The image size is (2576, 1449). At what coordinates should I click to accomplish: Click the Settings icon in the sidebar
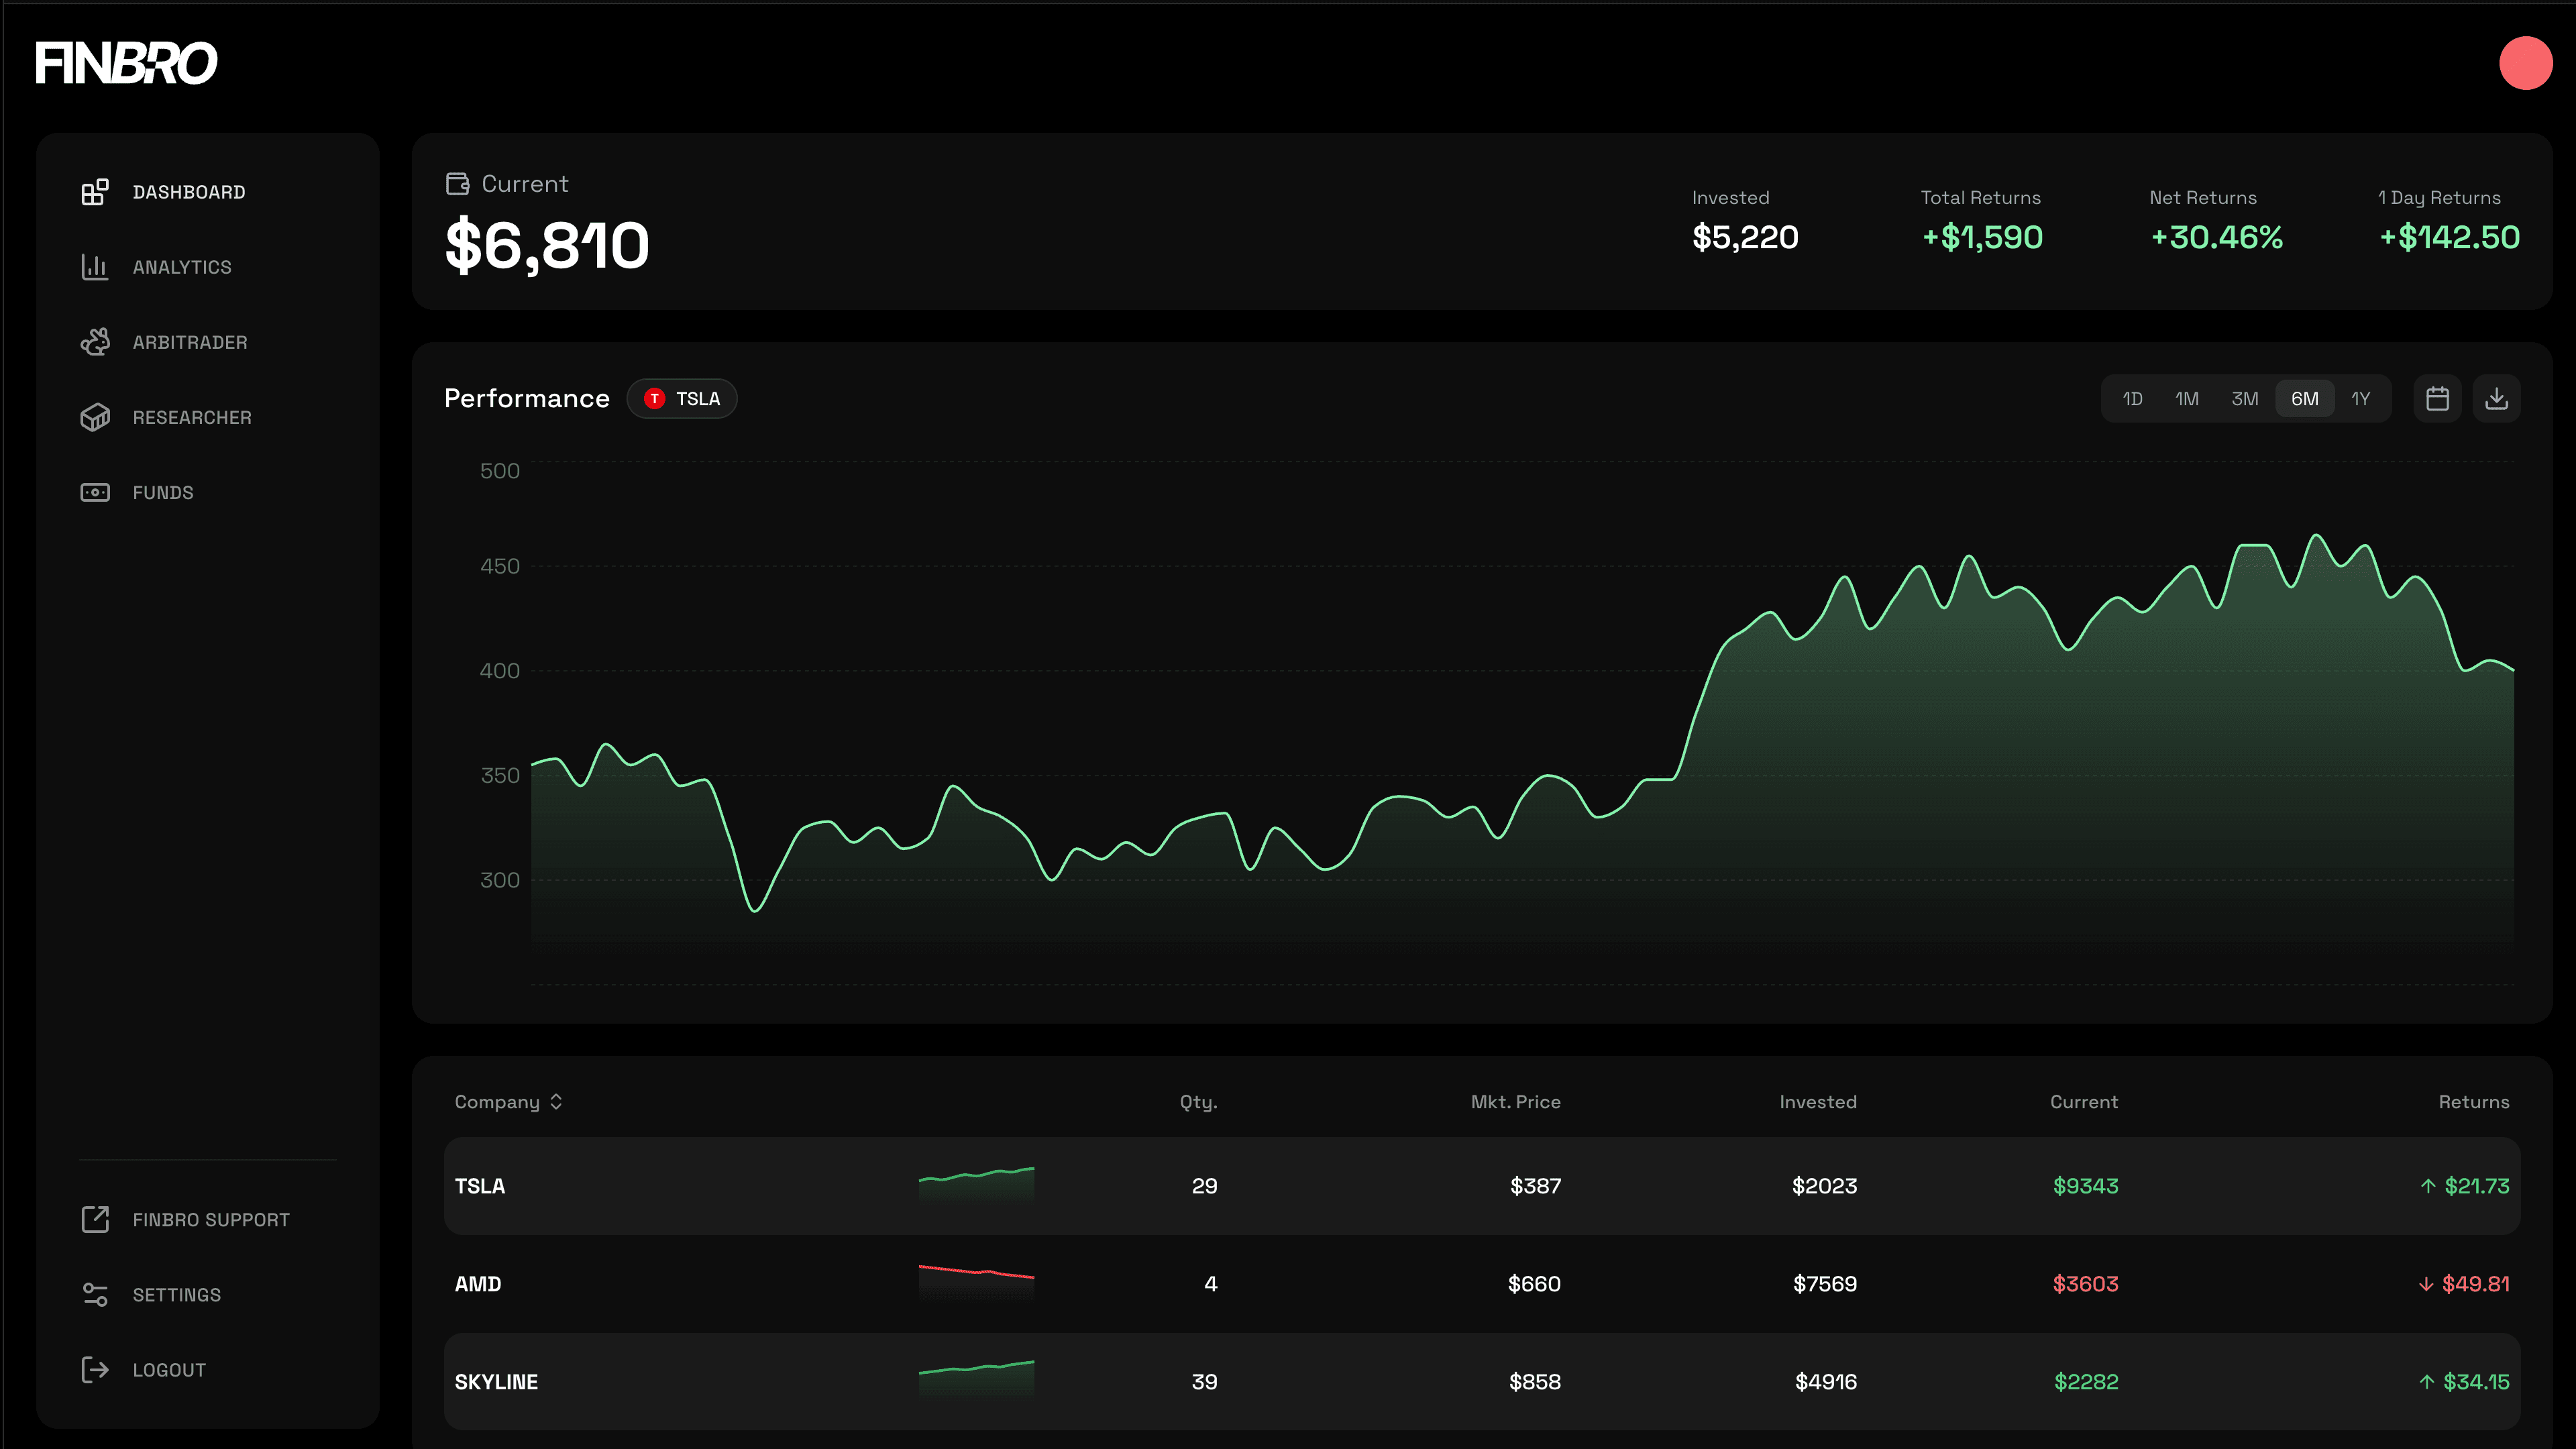pyautogui.click(x=94, y=1294)
